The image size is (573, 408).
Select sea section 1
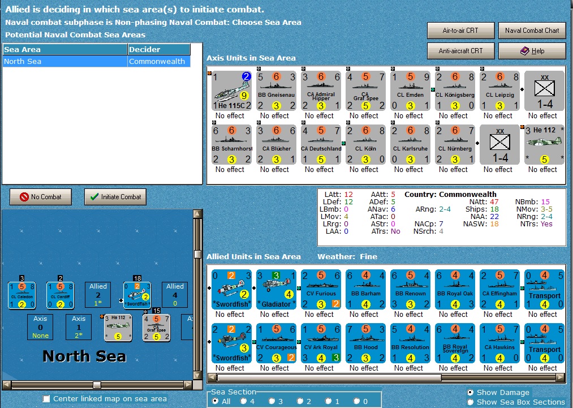(328, 401)
